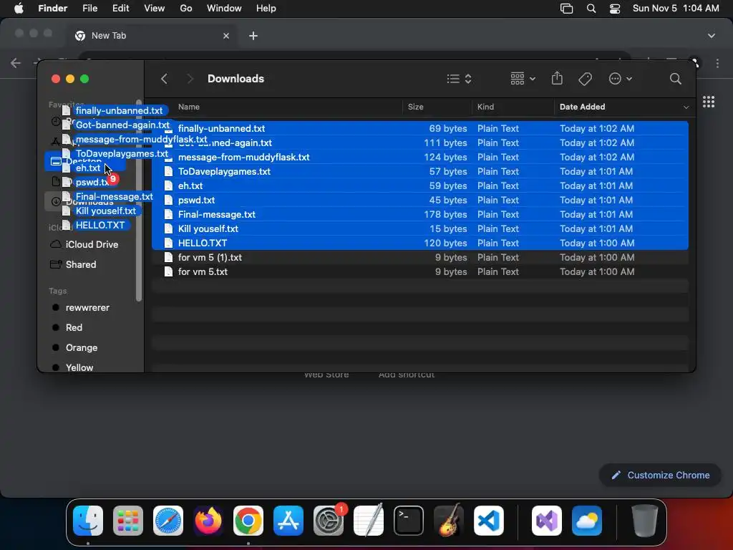Open the Finder icon in the Dock
Viewport: 733px width, 550px height.
coord(88,521)
